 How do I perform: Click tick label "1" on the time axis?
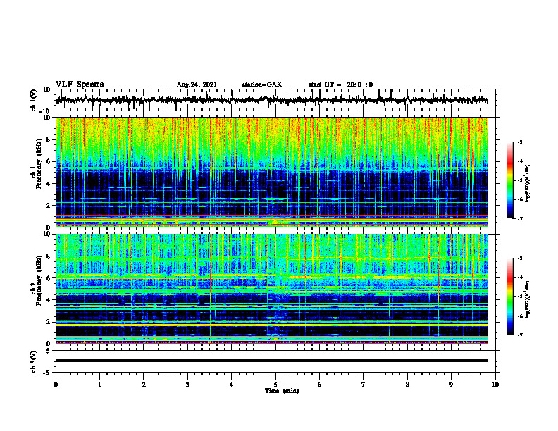(x=99, y=385)
